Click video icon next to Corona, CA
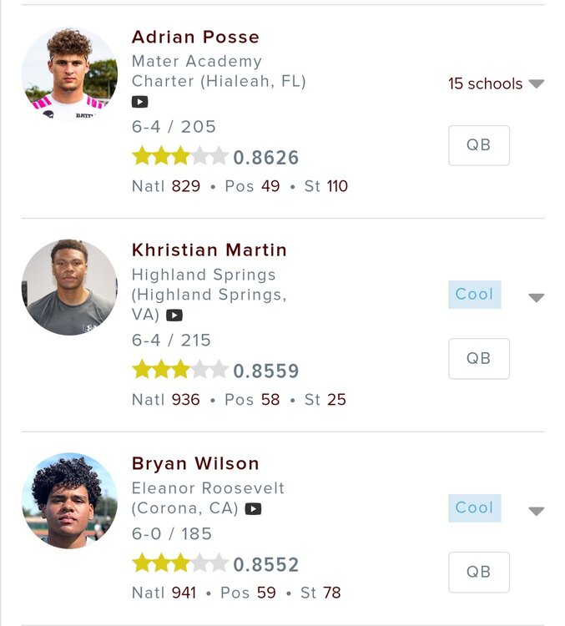The image size is (565, 626). click(x=253, y=508)
